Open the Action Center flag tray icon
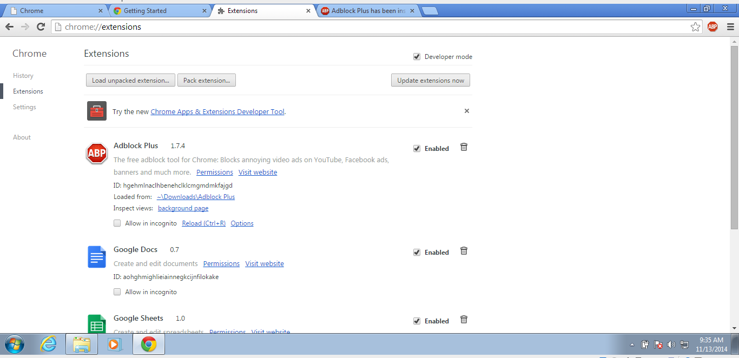739x358 pixels. tap(658, 344)
